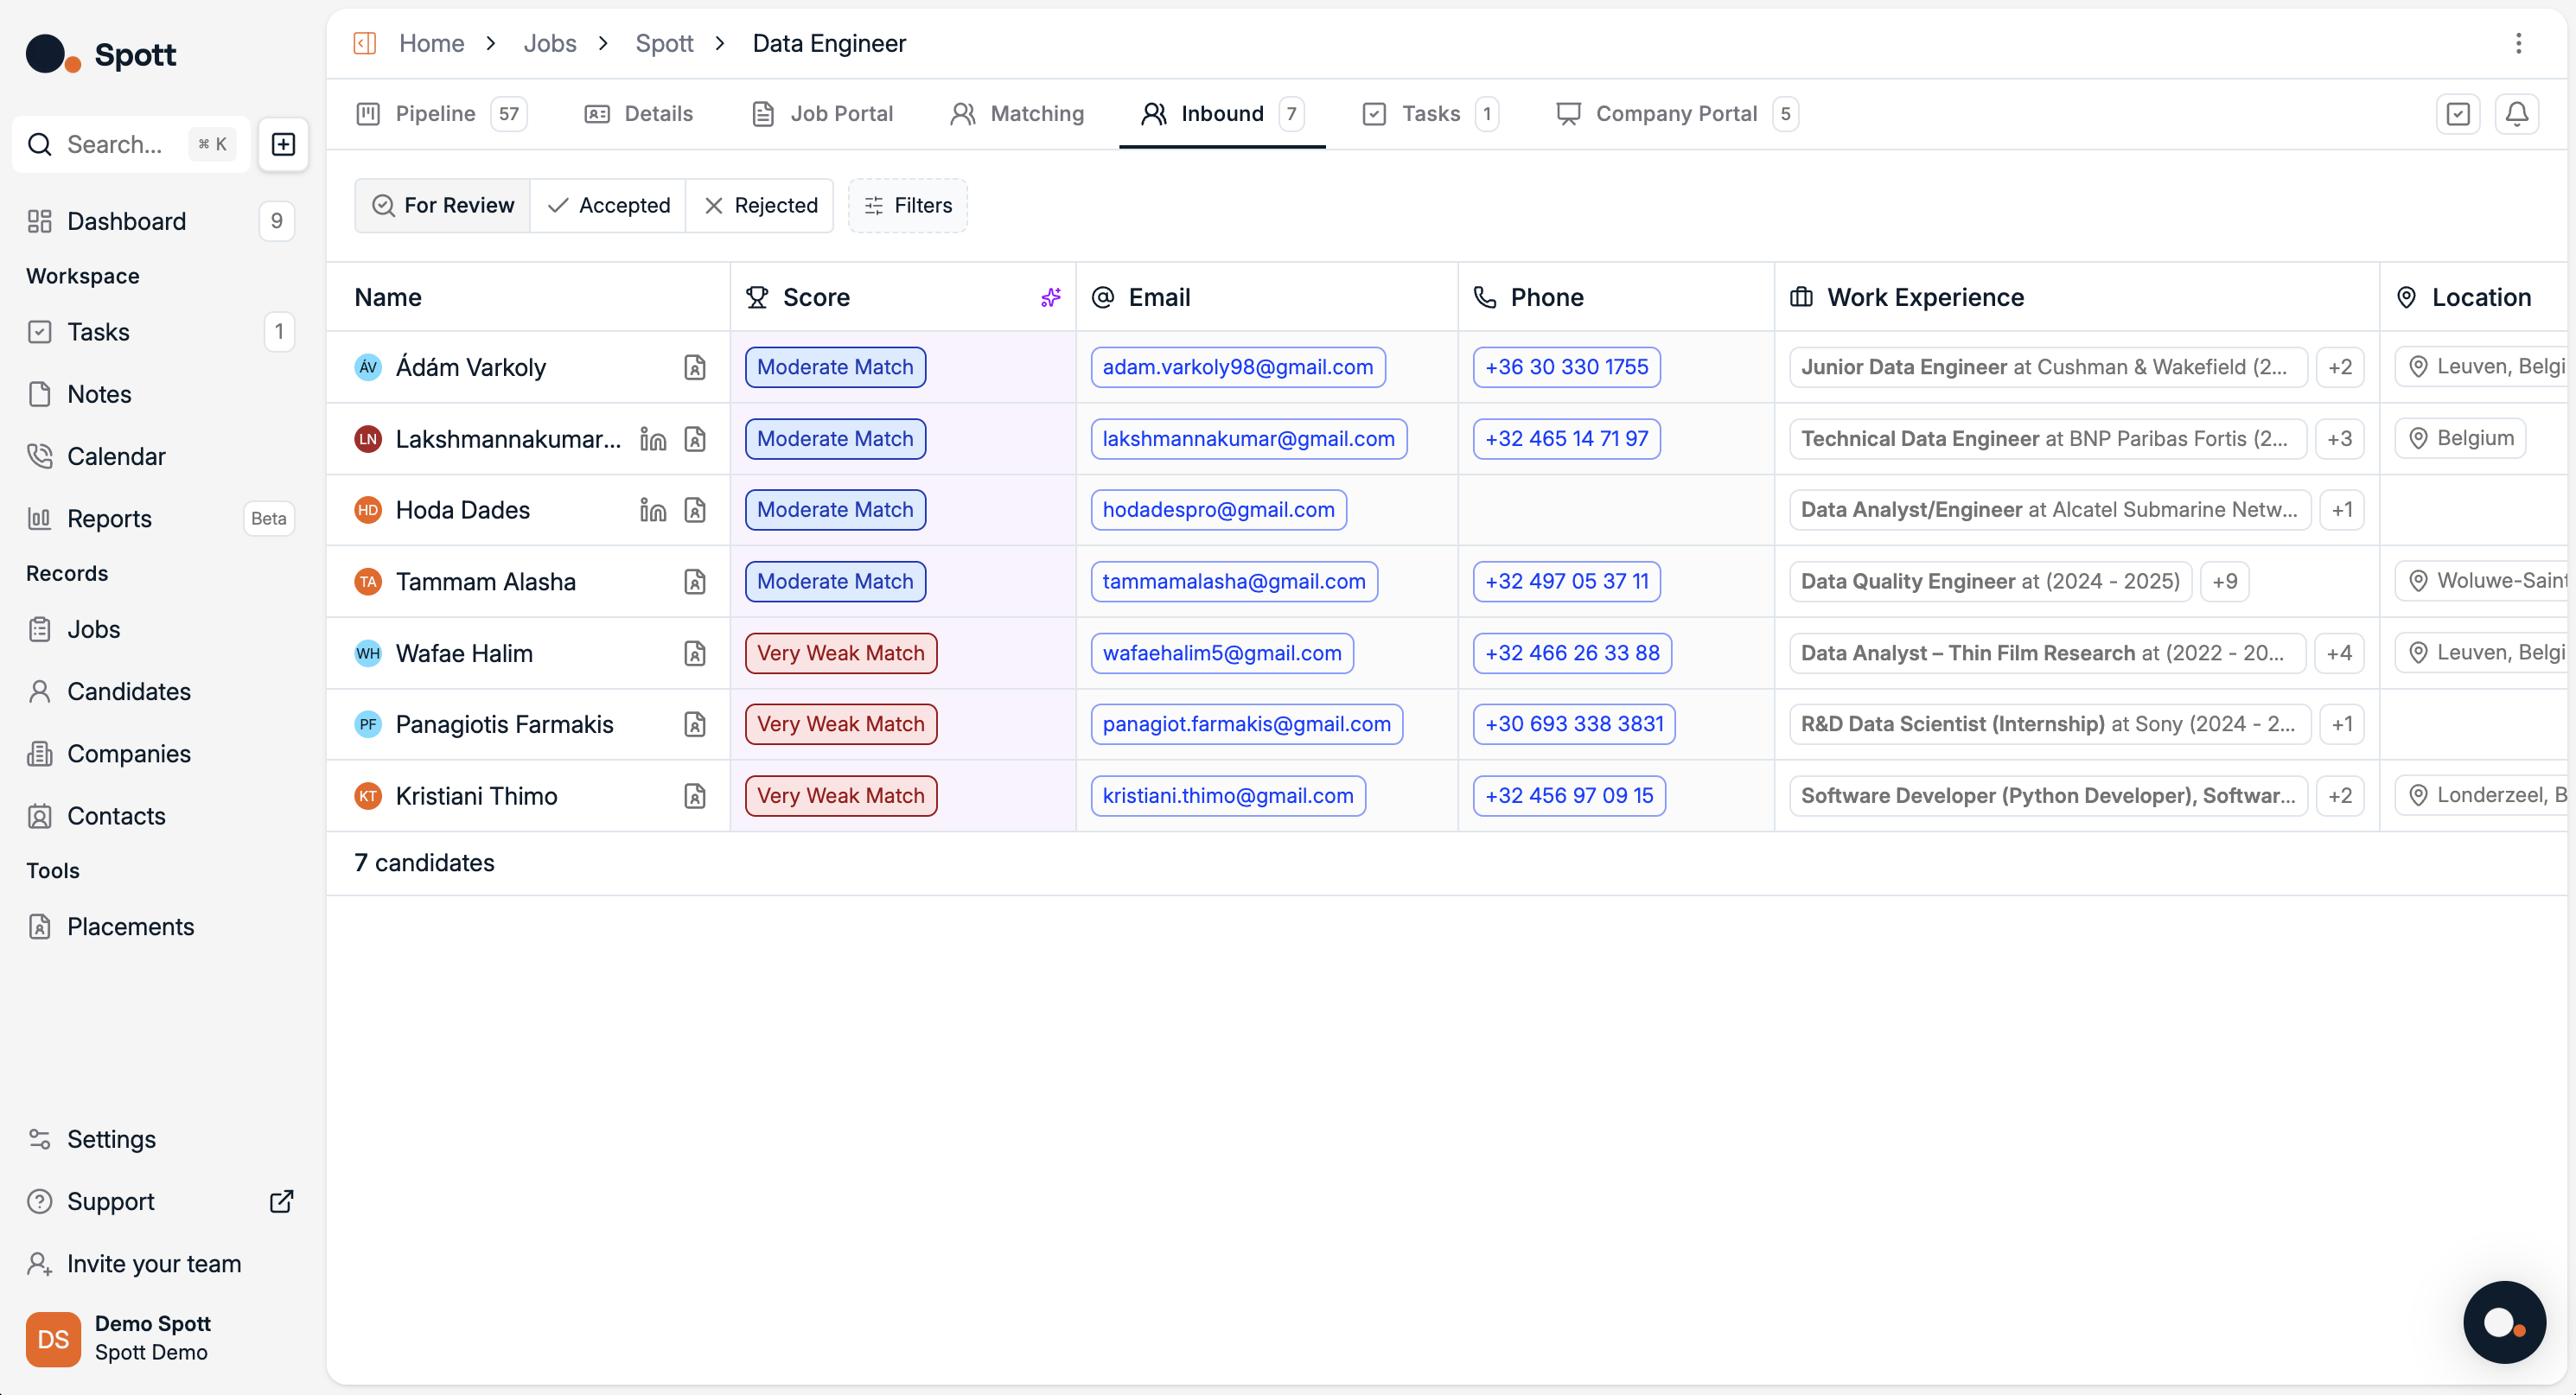Screen dimensions: 2576x1395
Task: Open Lakshmannakumar's resume icon
Action: pos(695,439)
